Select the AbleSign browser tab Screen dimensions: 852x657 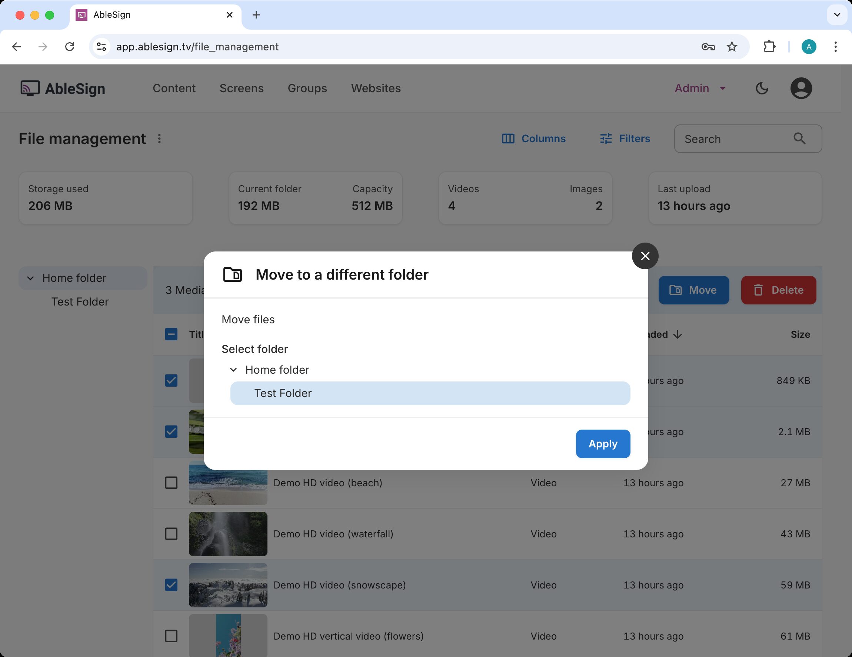pyautogui.click(x=155, y=15)
